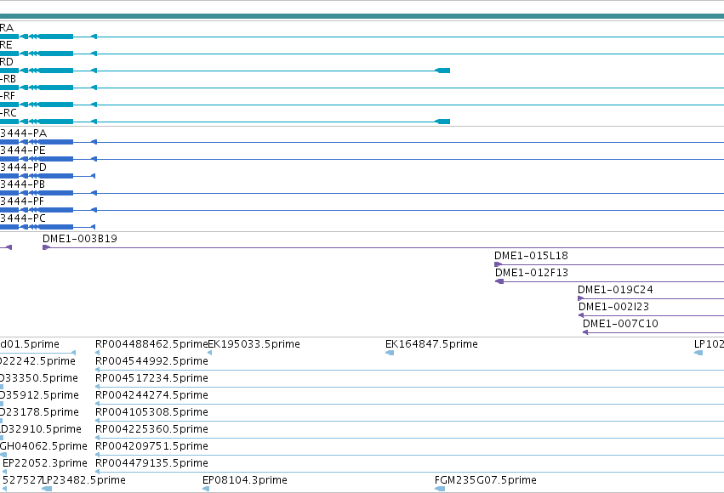The width and height of the screenshot is (724, 493).
Task: Open the 3444-PF protein feature label
Action: coord(22,201)
